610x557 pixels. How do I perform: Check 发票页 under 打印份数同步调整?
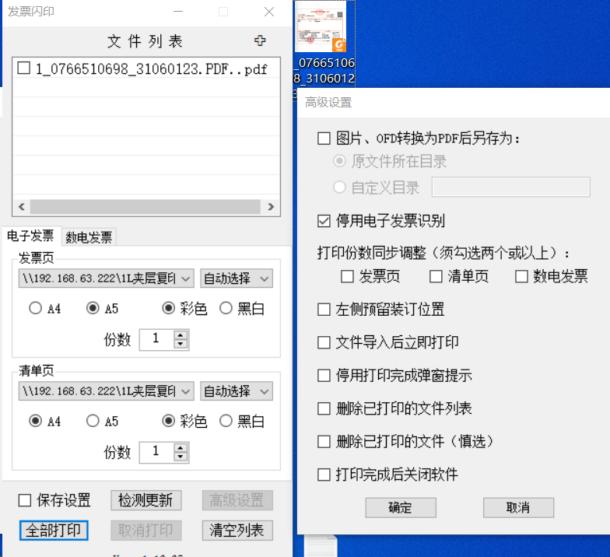347,277
